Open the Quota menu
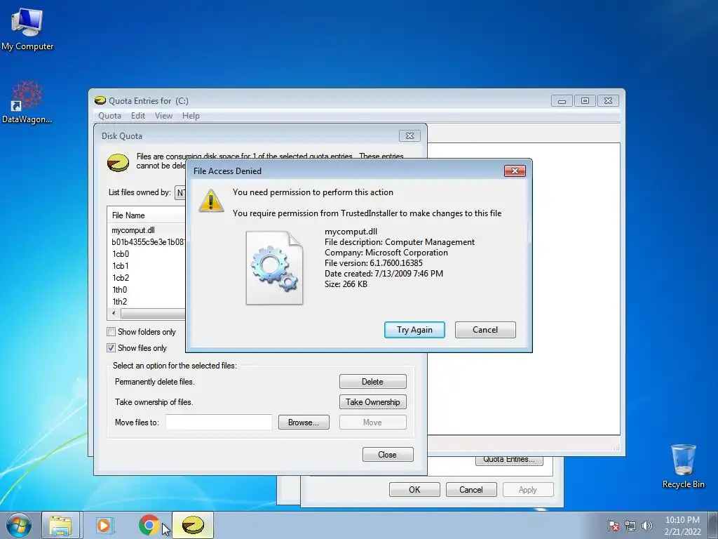 pos(110,116)
